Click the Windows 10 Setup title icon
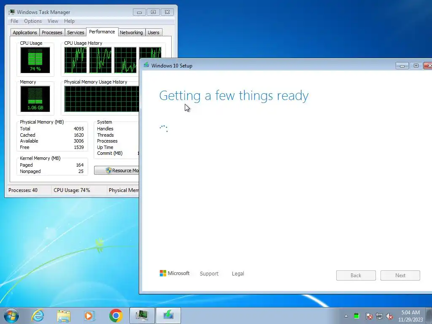 click(x=146, y=65)
